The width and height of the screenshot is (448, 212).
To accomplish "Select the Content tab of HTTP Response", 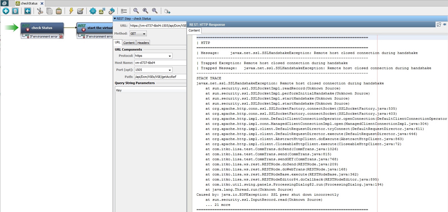I will pos(194,30).
